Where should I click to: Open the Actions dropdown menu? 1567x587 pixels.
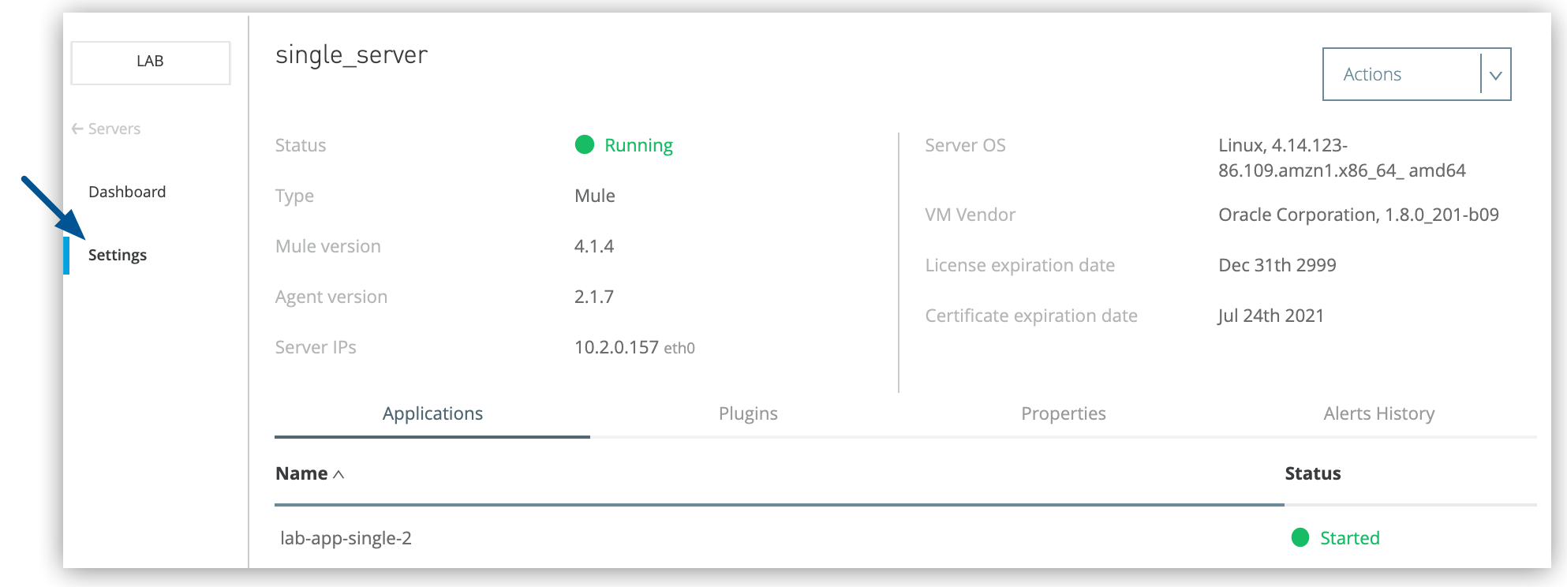point(1401,74)
